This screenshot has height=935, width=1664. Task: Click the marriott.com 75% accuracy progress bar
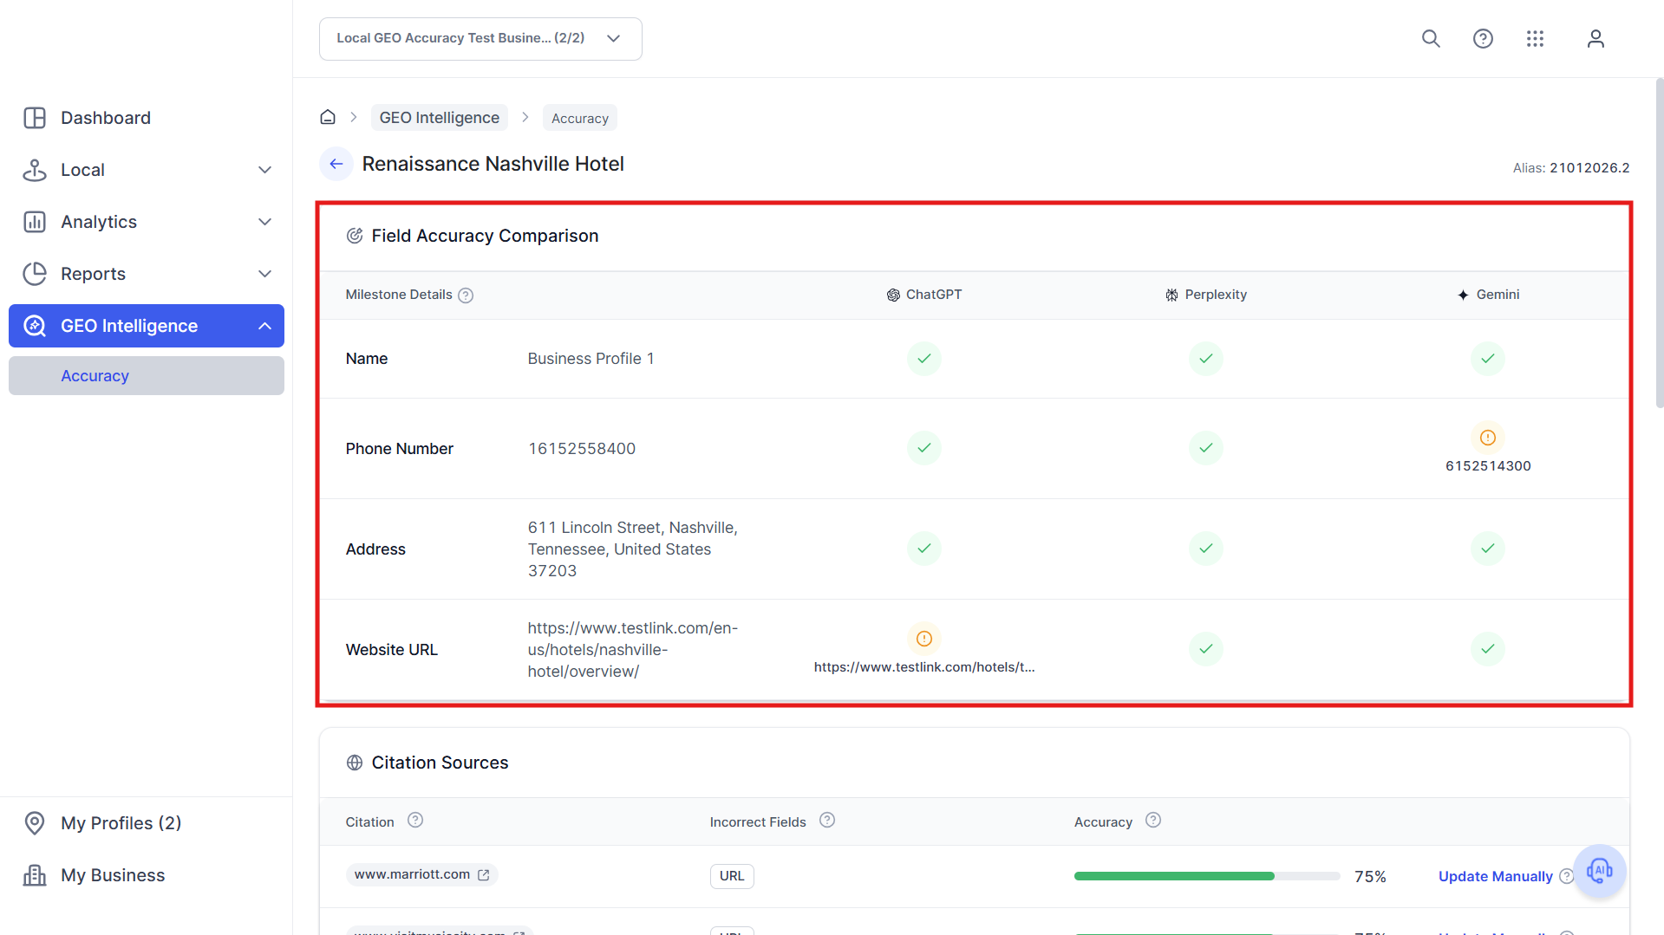pos(1207,876)
